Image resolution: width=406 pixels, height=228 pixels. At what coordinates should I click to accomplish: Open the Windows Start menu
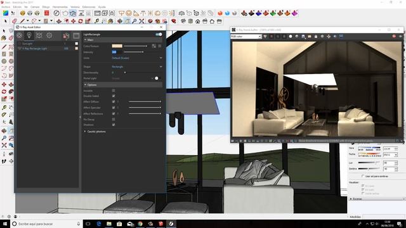[x=5, y=224]
